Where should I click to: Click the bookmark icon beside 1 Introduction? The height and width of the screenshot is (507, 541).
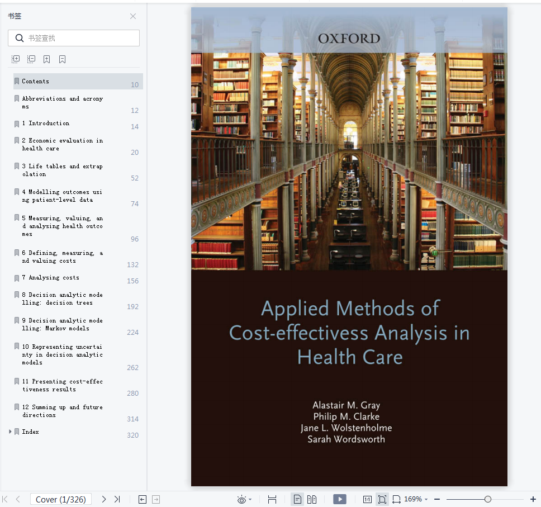17,124
